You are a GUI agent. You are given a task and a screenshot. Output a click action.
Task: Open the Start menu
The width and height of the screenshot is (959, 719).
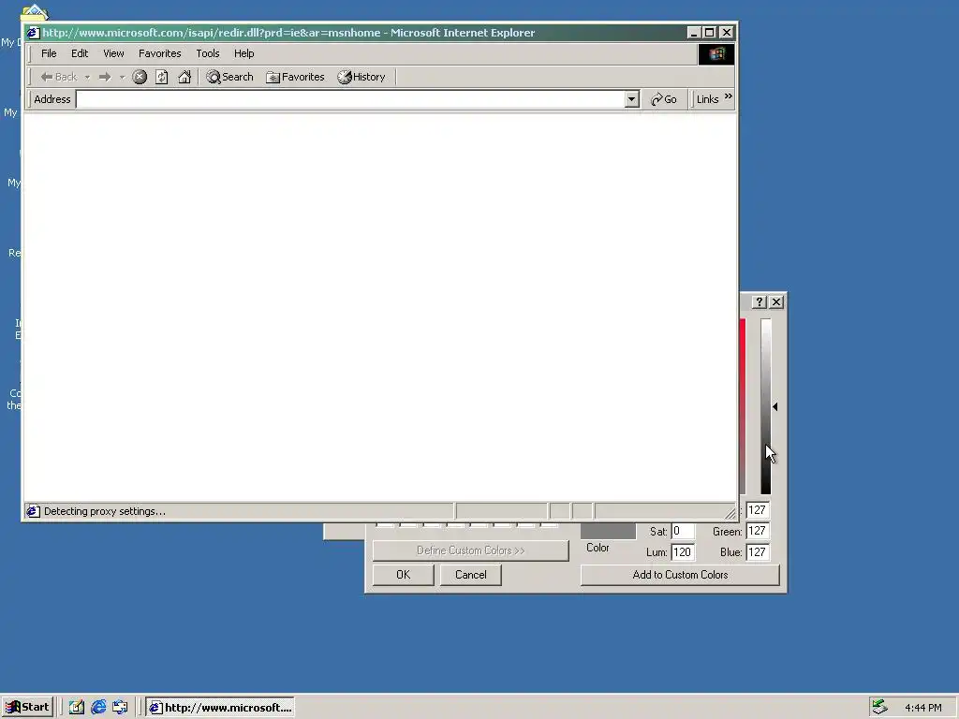(x=27, y=708)
